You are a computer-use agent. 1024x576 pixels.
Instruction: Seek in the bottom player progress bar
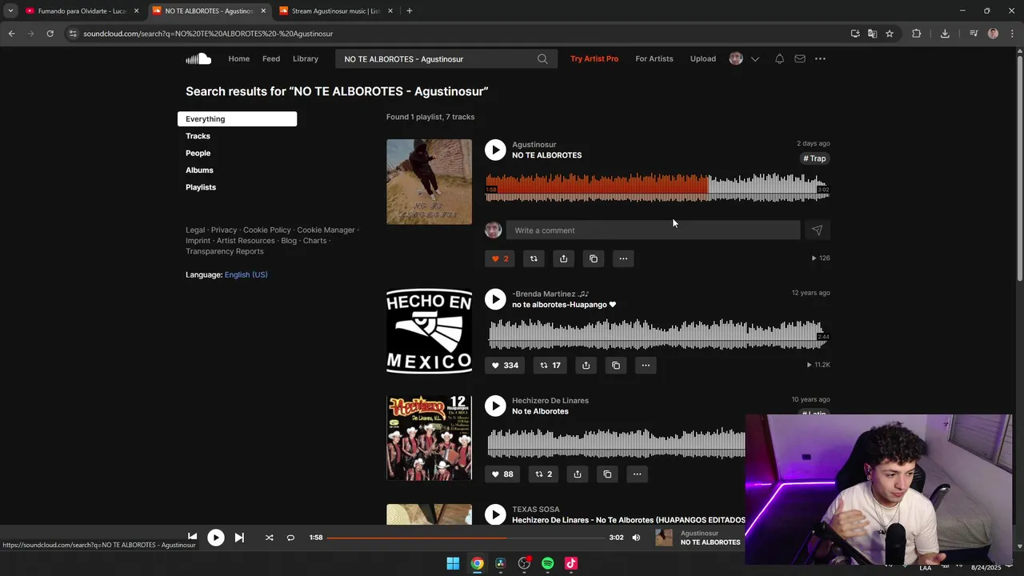pos(466,538)
